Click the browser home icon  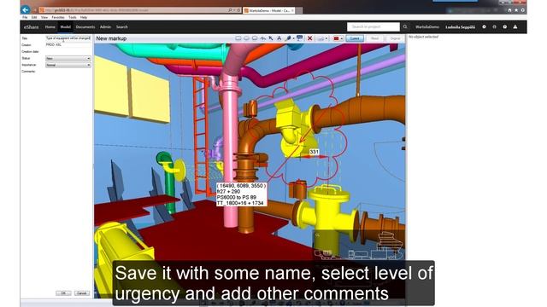(x=509, y=10)
